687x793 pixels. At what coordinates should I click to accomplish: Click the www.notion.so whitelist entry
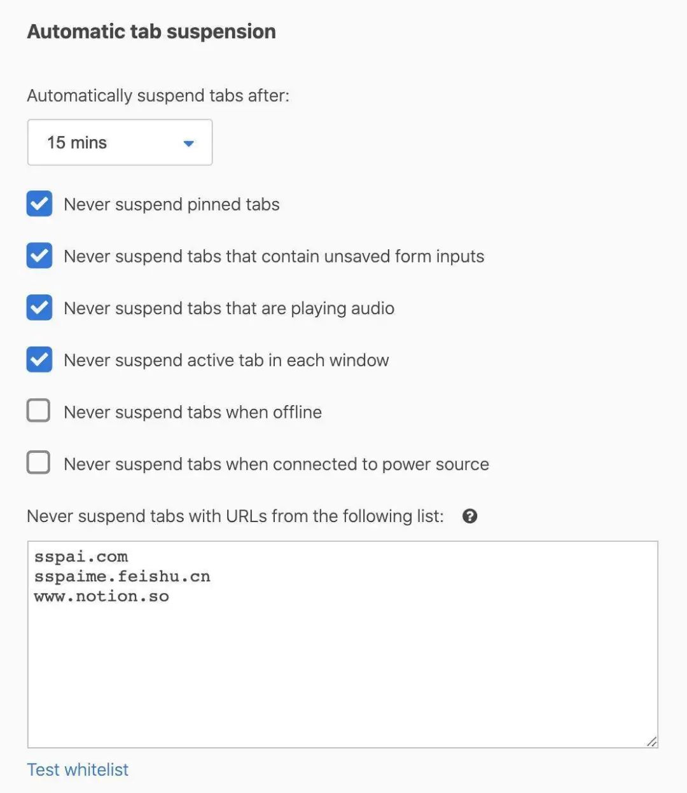102,596
